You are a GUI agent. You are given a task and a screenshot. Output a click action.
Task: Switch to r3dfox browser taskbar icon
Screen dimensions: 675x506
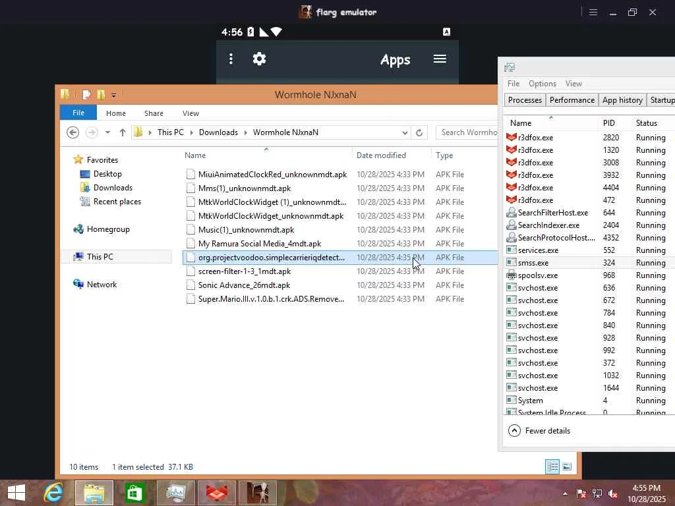pyautogui.click(x=217, y=493)
